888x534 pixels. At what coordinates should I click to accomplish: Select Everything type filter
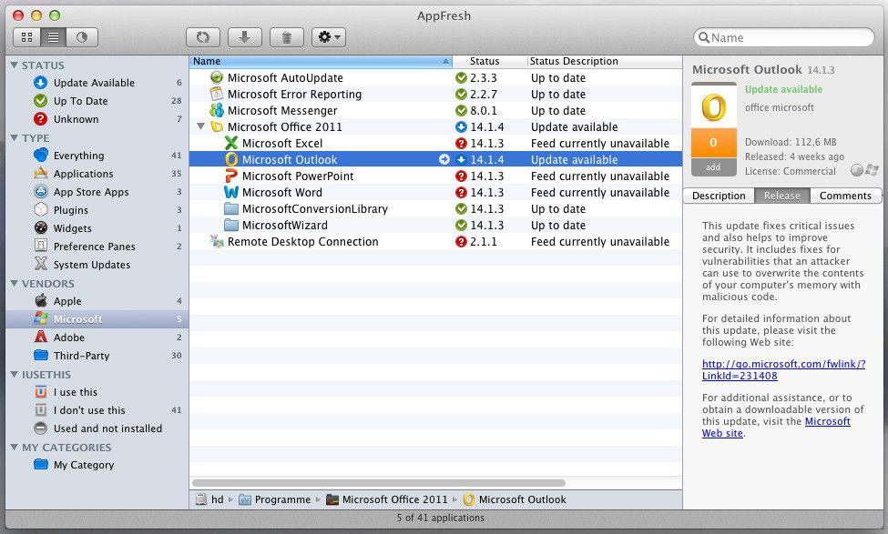[97, 155]
